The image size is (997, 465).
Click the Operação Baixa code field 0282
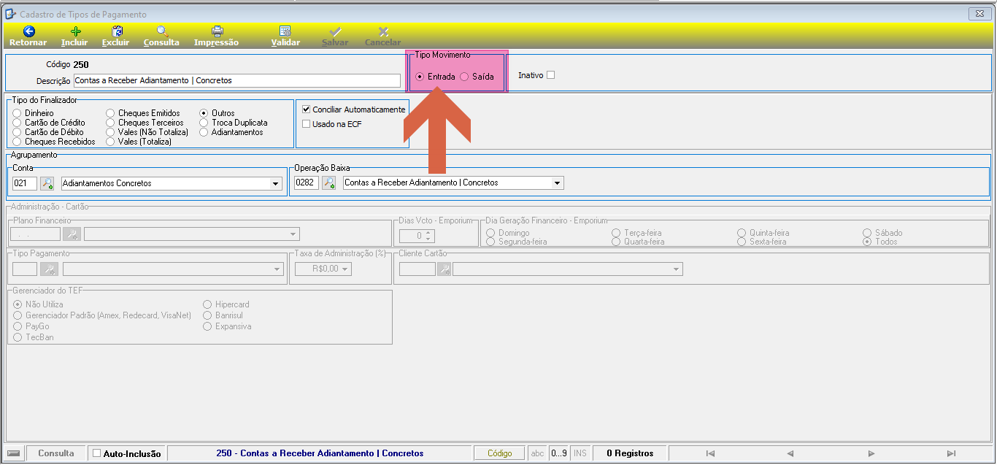click(306, 182)
